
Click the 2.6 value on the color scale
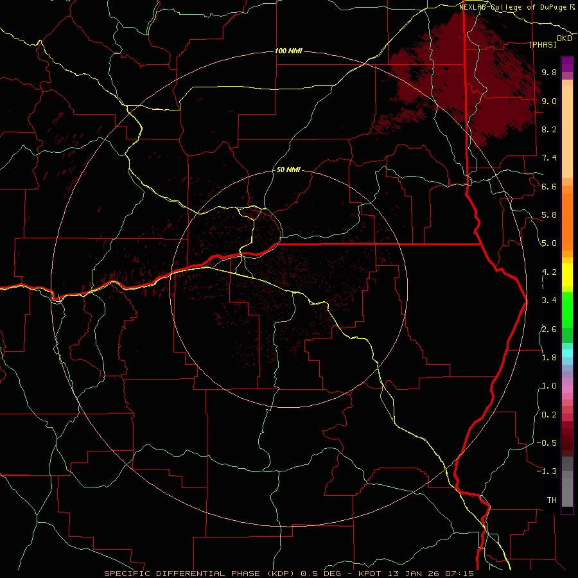549,329
